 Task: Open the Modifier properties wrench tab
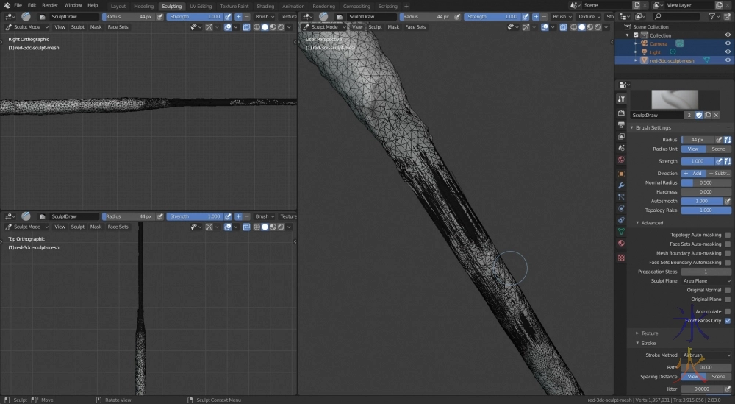click(x=621, y=185)
